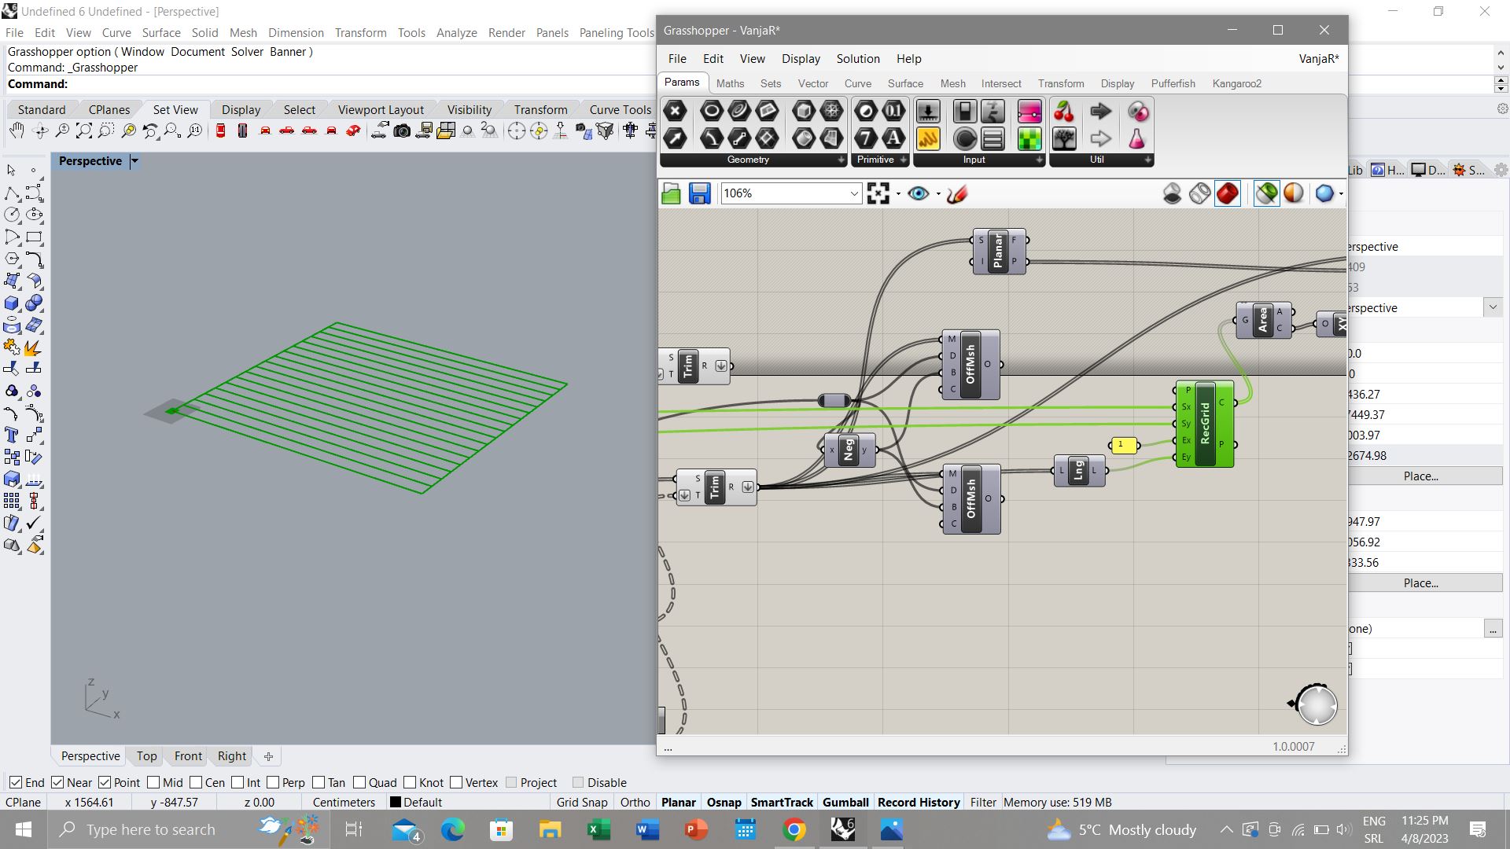Expand the Geometry panel in Grasshopper
1510x849 pixels.
click(841, 160)
